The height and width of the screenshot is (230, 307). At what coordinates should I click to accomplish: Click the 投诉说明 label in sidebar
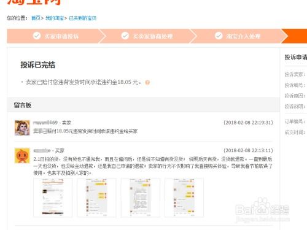point(295,106)
